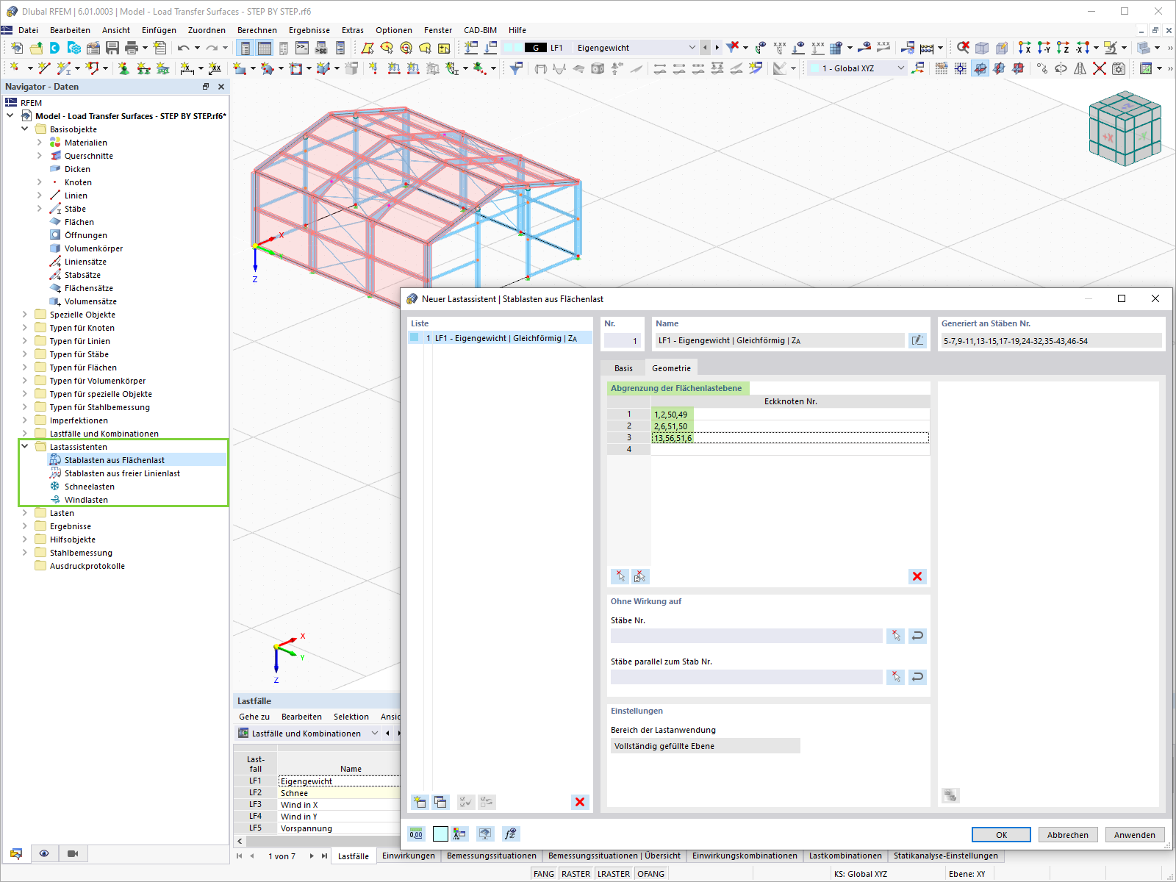Screen dimensions: 1176x882
Task: Delete all load wizards via red X icon
Action: [x=580, y=802]
